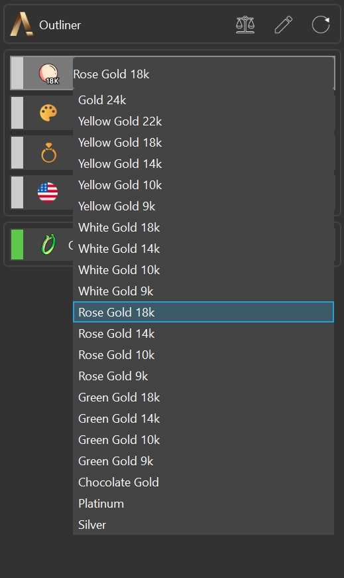This screenshot has height=578, width=344.
Task: Click the US flag icon
Action: coord(48,192)
